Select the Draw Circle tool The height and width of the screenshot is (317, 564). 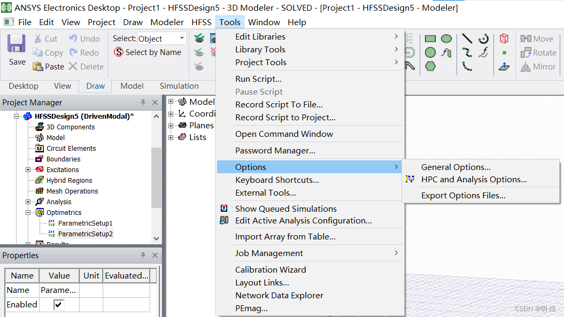click(x=430, y=52)
